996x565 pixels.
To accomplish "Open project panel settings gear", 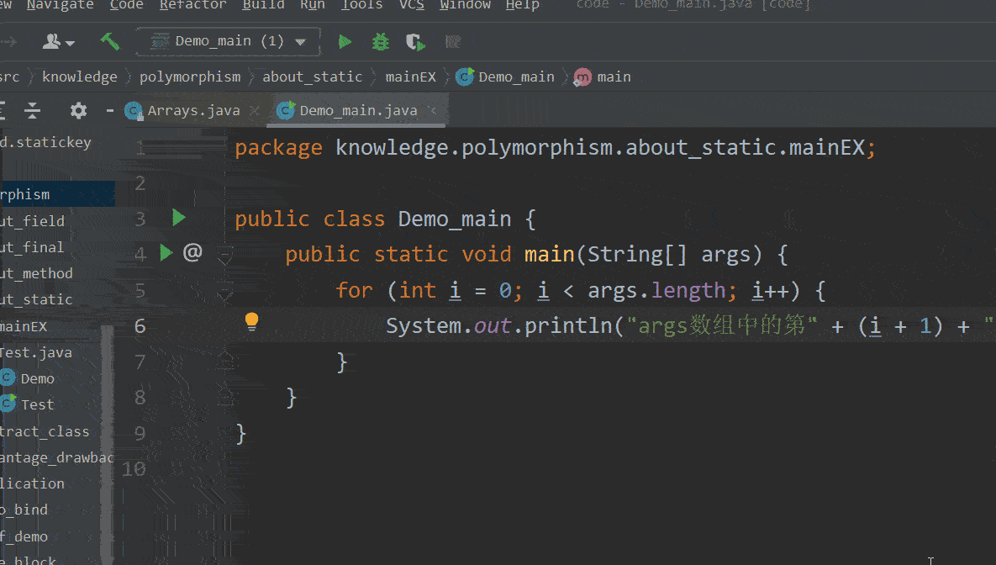I will (78, 111).
